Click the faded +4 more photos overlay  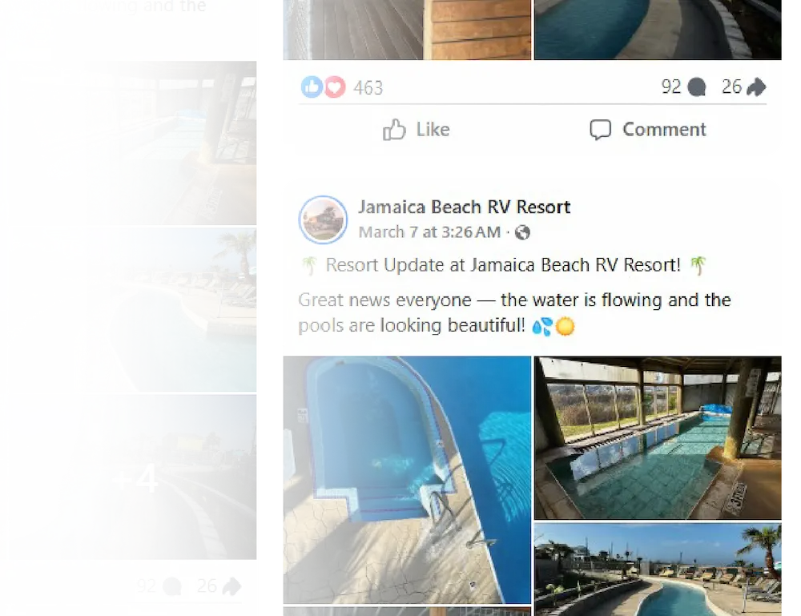coord(134,477)
